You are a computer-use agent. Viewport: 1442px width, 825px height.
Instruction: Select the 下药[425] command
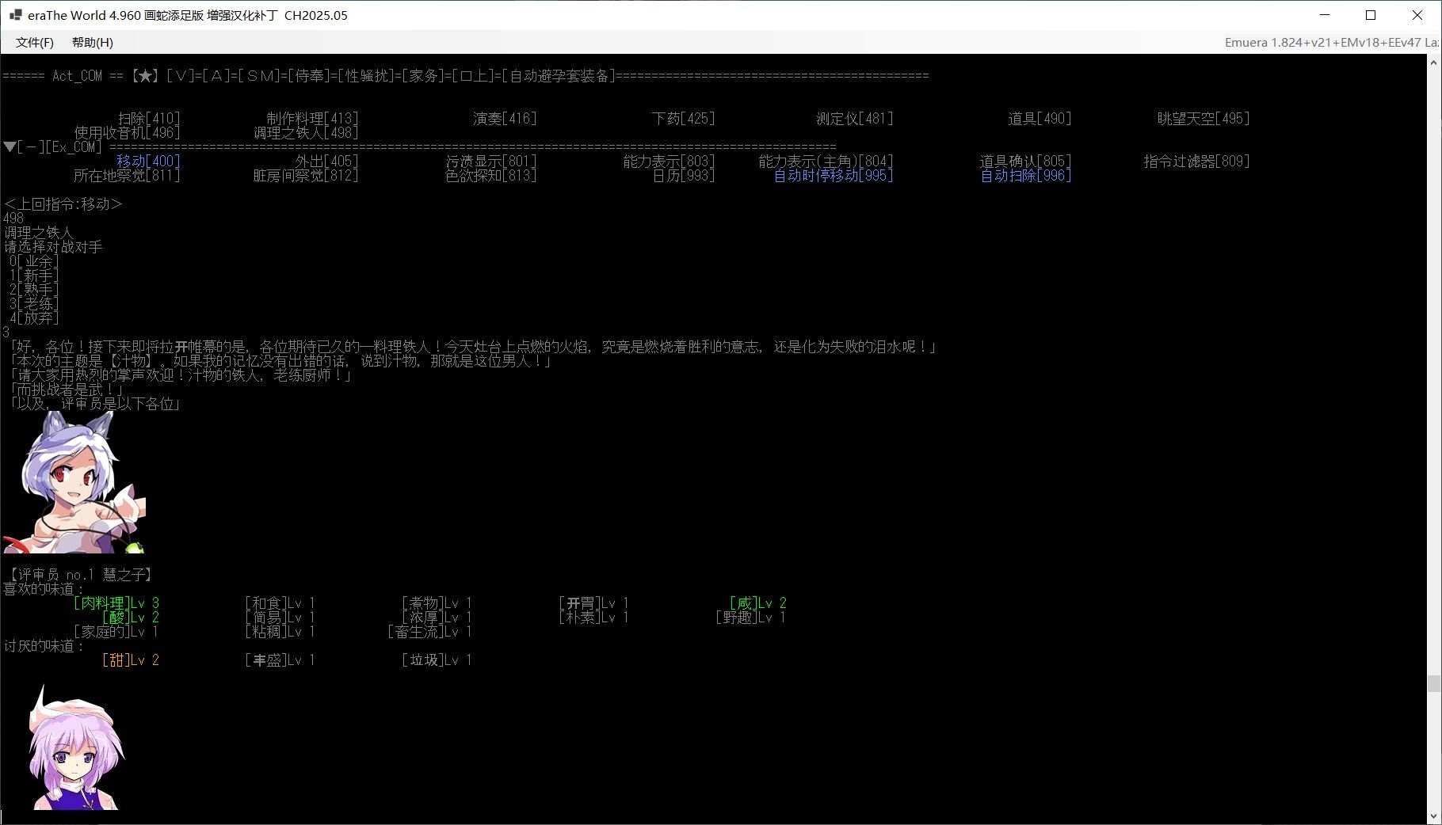pos(683,119)
